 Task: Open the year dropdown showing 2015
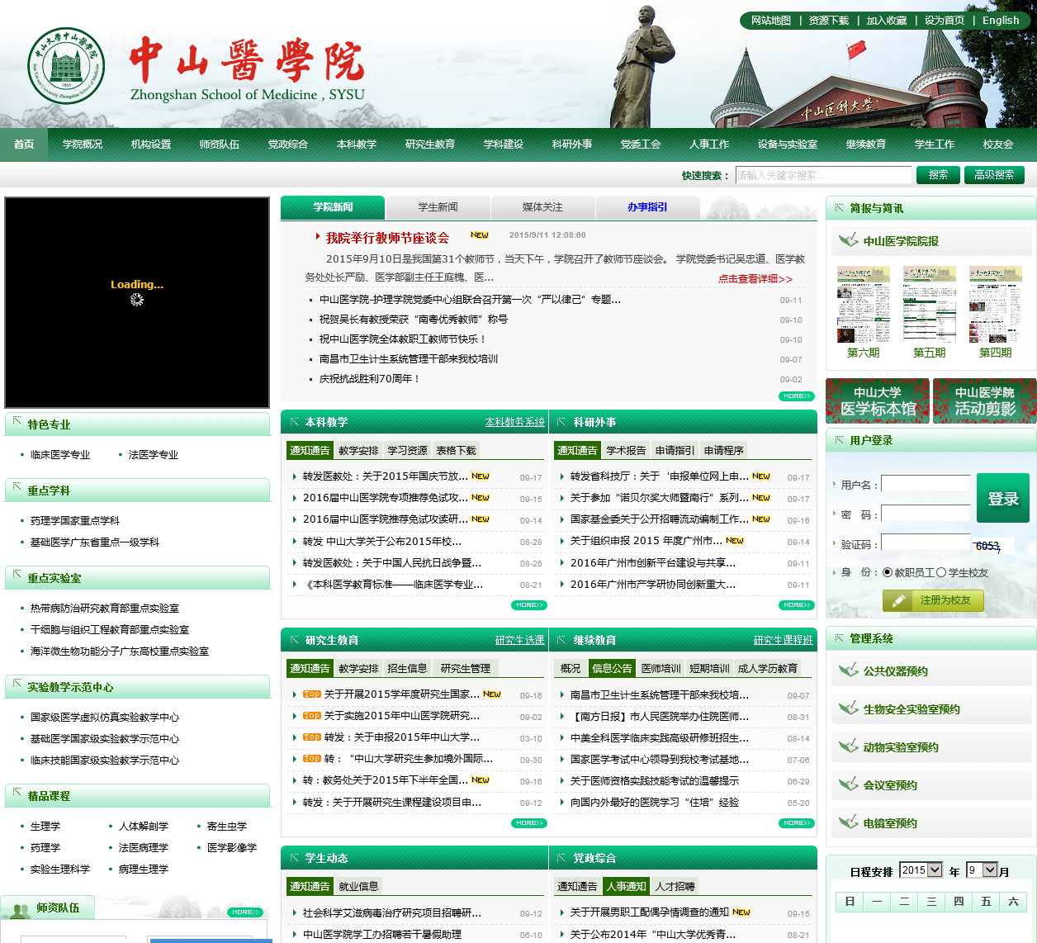coord(921,870)
